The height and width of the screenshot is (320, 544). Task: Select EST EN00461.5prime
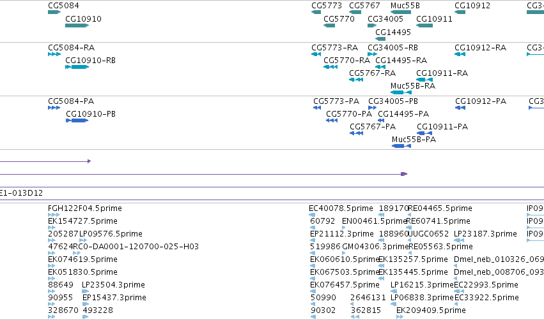(x=343, y=228)
